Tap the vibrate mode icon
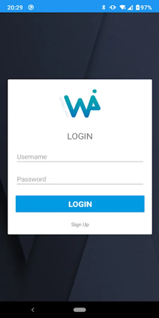 113,7
